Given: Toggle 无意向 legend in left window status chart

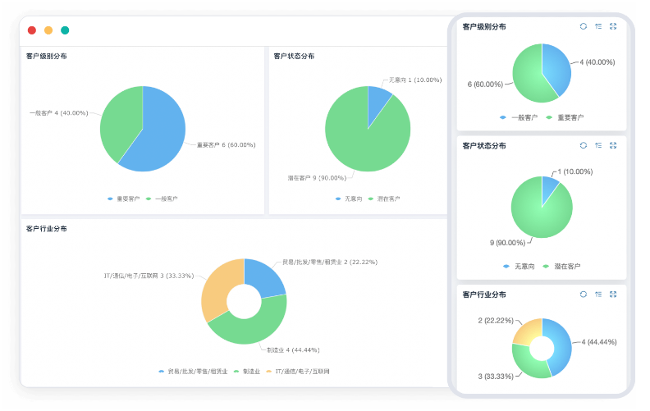Looking at the screenshot, I should [x=349, y=199].
